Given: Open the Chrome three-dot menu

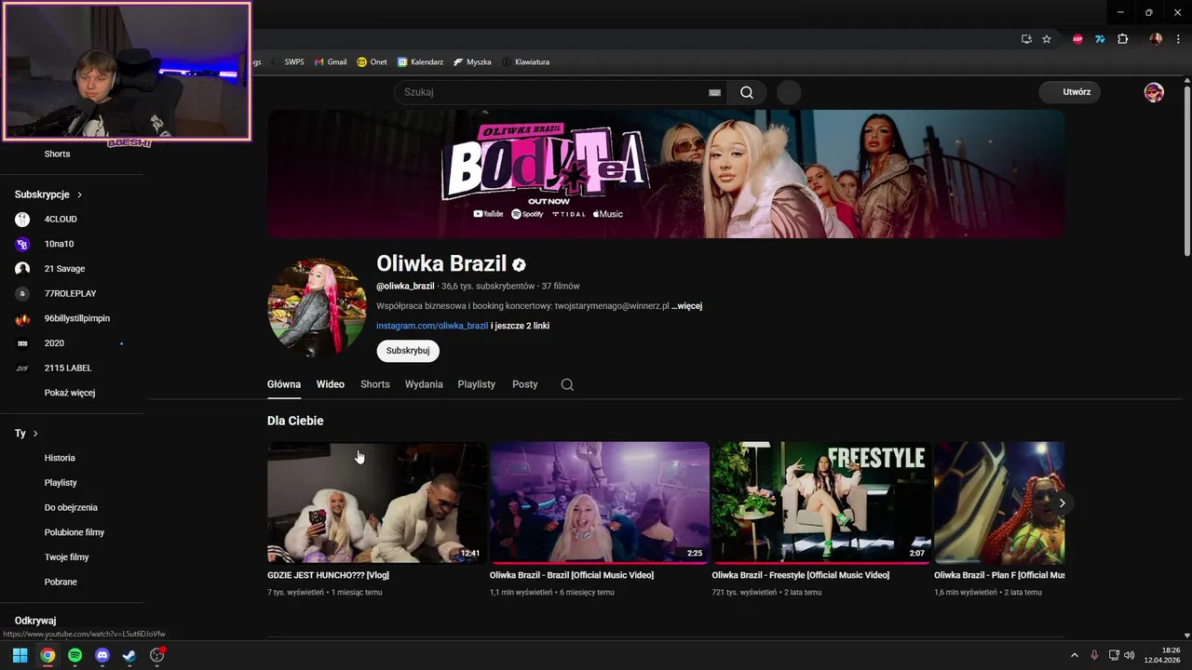Looking at the screenshot, I should coord(1178,39).
